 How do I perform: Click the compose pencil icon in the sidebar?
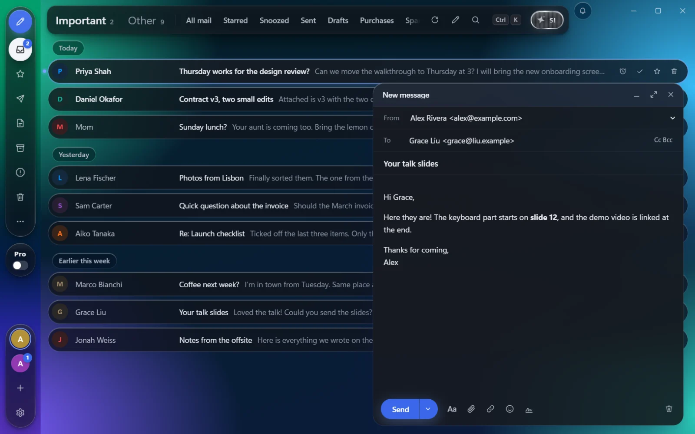(20, 22)
